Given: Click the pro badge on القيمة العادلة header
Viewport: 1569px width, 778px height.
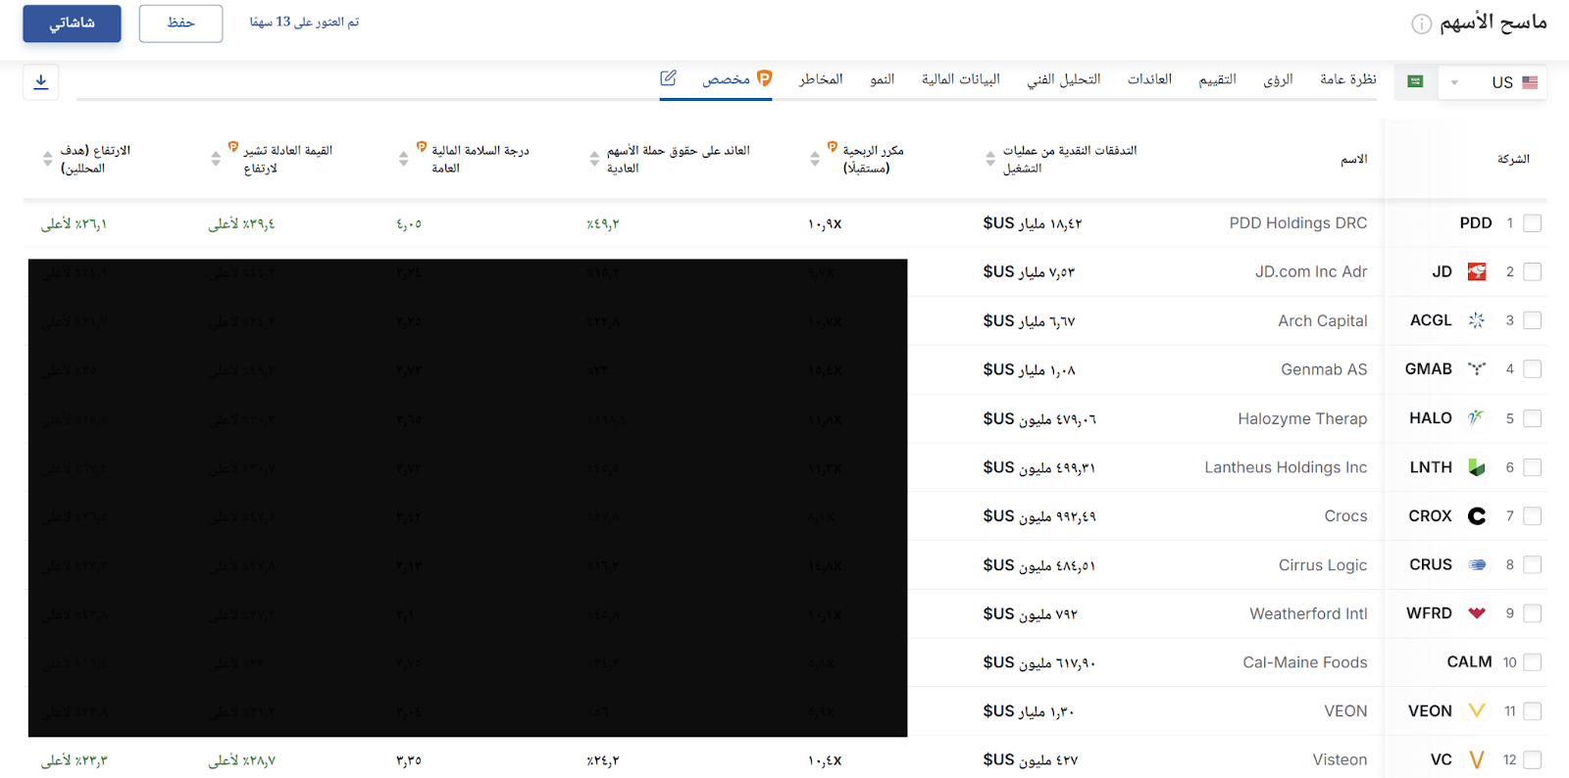Looking at the screenshot, I should pos(233,147).
